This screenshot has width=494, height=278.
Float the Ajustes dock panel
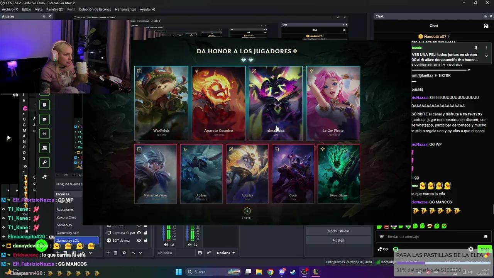44,16
